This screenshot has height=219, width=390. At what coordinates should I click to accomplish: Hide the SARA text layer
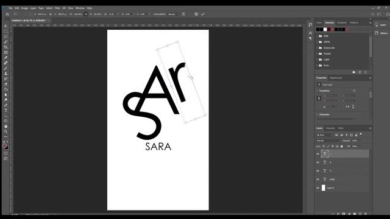[317, 179]
